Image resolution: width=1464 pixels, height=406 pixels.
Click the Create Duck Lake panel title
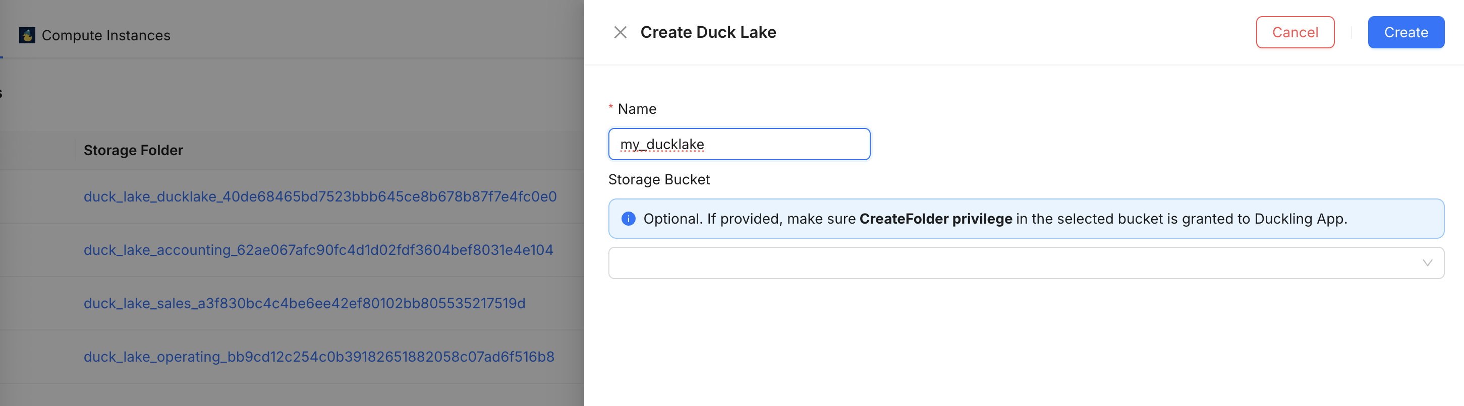point(708,32)
